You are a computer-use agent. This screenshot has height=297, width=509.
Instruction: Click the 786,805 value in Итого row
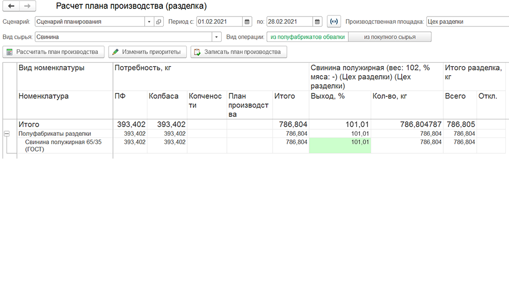pyautogui.click(x=461, y=124)
